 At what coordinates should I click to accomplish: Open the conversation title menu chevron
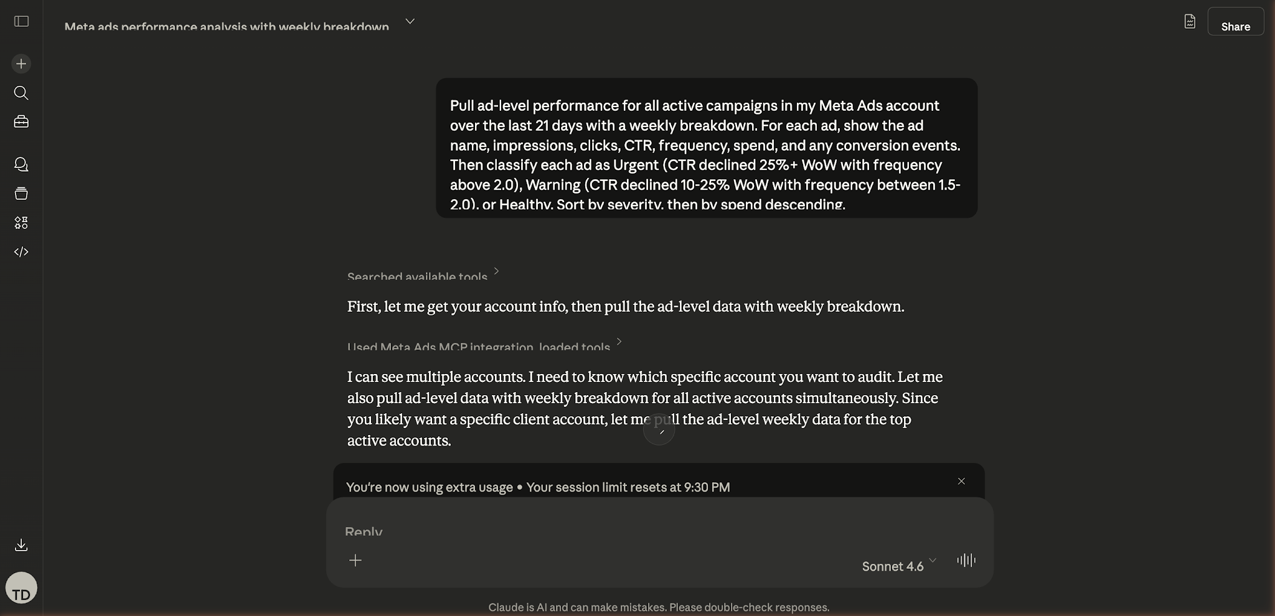[x=410, y=21]
